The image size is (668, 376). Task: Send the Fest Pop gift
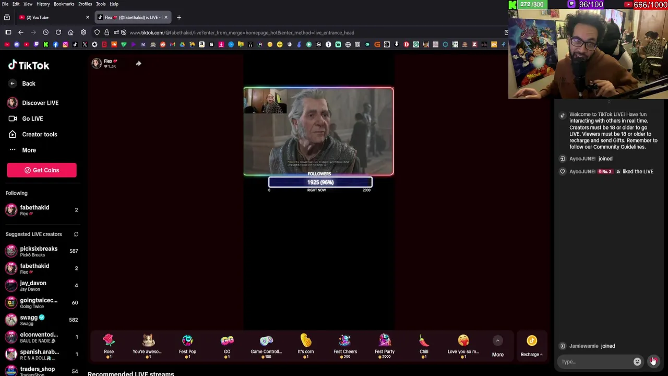point(187,346)
